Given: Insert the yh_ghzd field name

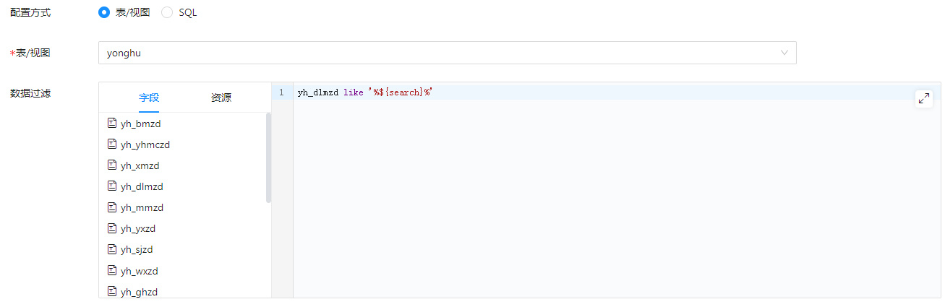Looking at the screenshot, I should click(x=140, y=292).
